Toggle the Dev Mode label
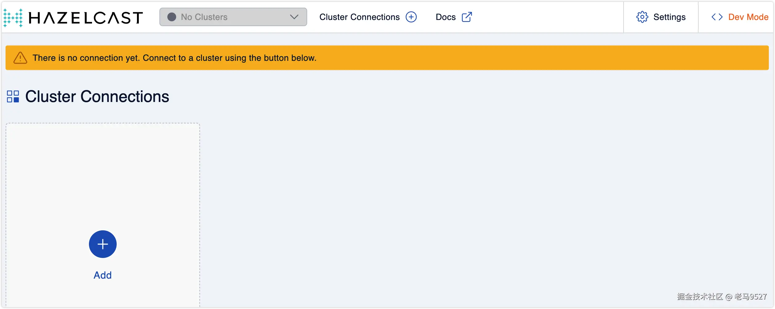The image size is (775, 309). pyautogui.click(x=748, y=17)
